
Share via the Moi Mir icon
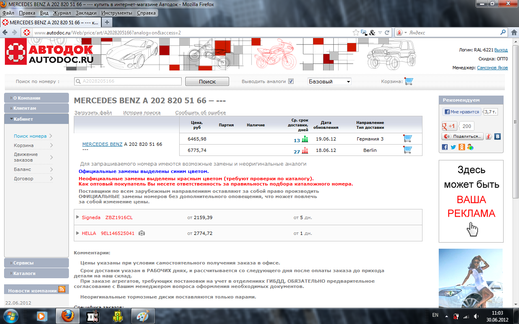click(x=470, y=147)
